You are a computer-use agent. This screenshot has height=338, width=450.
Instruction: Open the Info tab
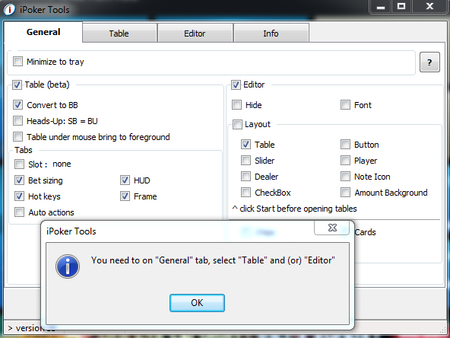271,33
